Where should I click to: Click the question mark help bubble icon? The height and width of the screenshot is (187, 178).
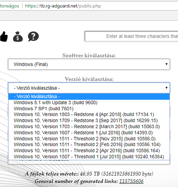tap(33, 37)
